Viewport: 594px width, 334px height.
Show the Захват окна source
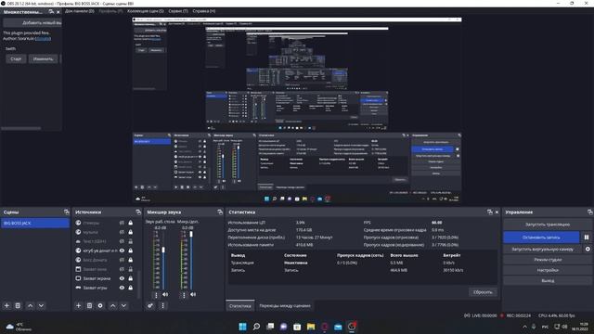click(x=122, y=269)
